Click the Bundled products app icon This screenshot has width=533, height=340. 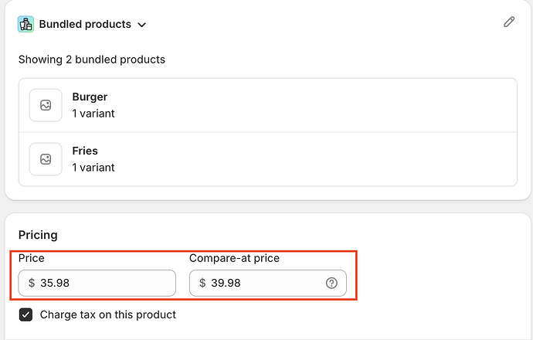point(26,24)
